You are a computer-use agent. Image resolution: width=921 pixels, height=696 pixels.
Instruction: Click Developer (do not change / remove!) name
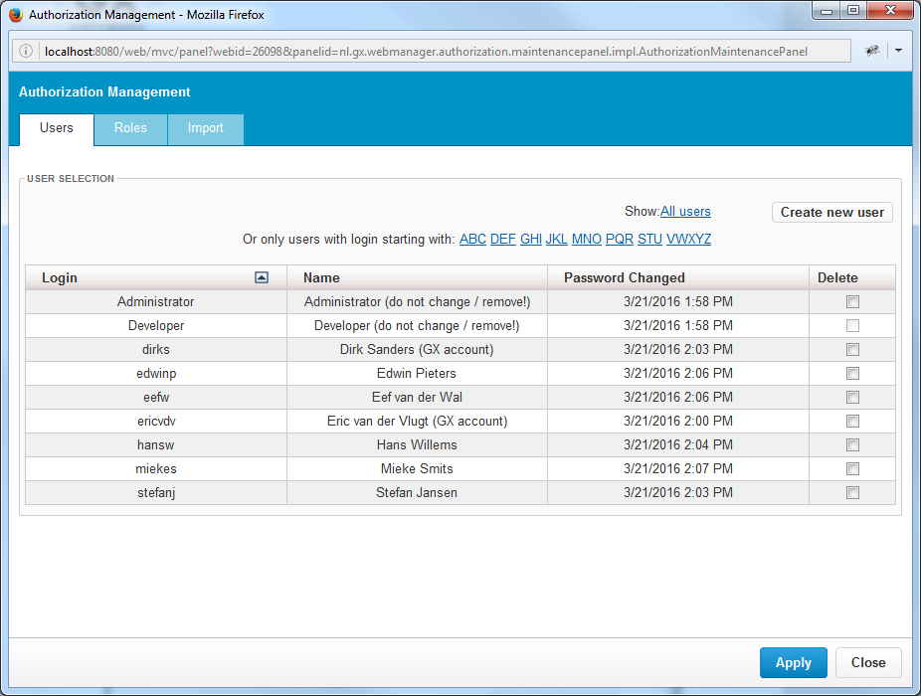click(x=417, y=325)
